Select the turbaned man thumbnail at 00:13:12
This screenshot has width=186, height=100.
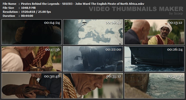[154, 32]
